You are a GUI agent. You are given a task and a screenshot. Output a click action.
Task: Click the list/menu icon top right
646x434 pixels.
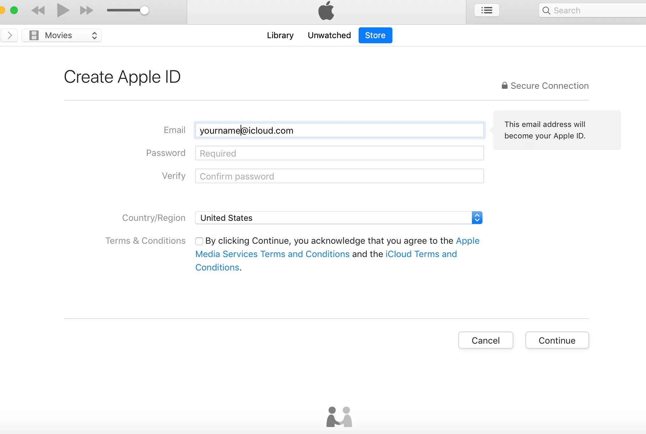coord(486,10)
